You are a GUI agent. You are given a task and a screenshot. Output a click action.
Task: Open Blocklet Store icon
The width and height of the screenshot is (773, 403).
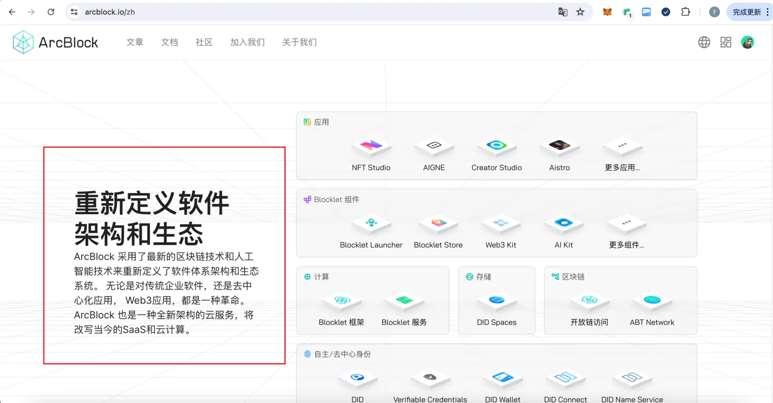(x=438, y=223)
